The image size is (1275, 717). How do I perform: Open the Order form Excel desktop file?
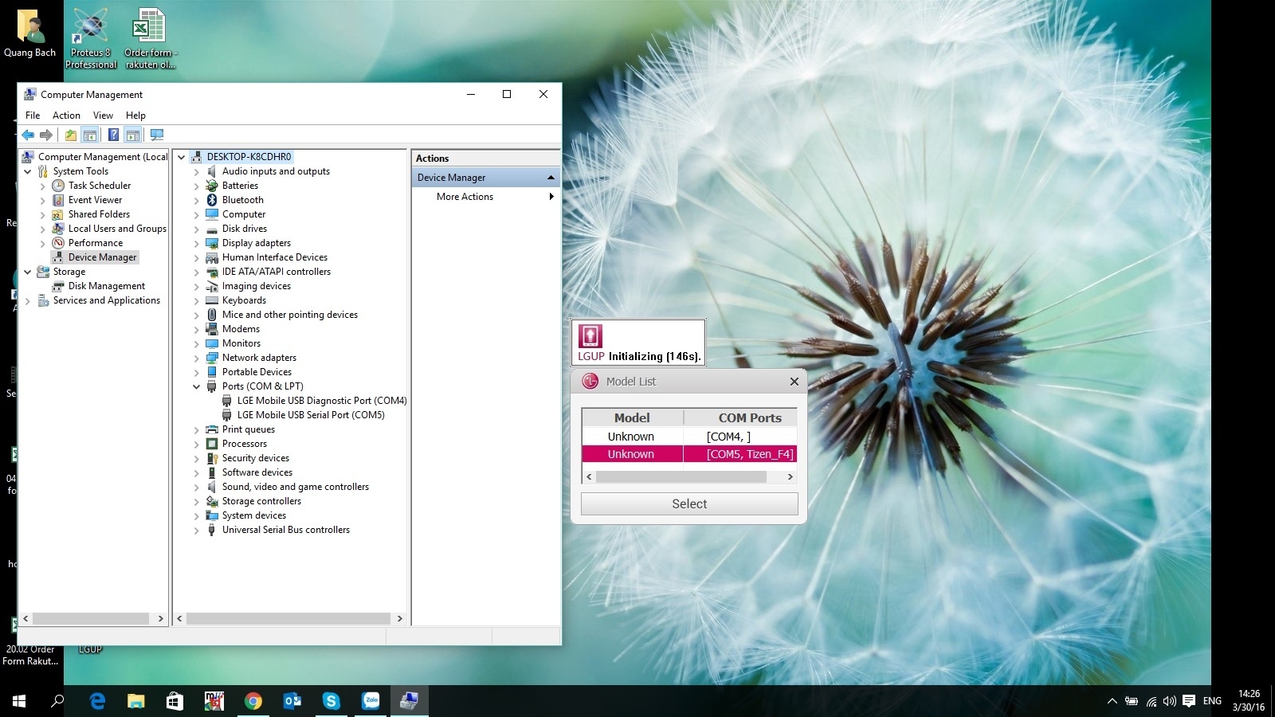150,37
